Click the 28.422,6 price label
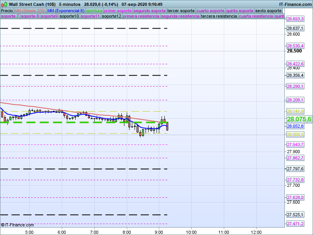 295,64
